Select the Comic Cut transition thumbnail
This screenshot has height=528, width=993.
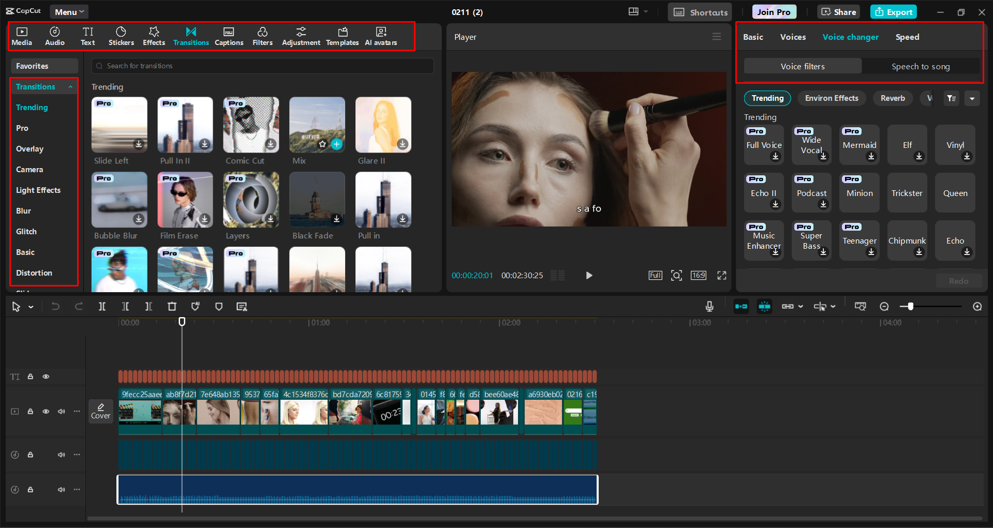(250, 125)
